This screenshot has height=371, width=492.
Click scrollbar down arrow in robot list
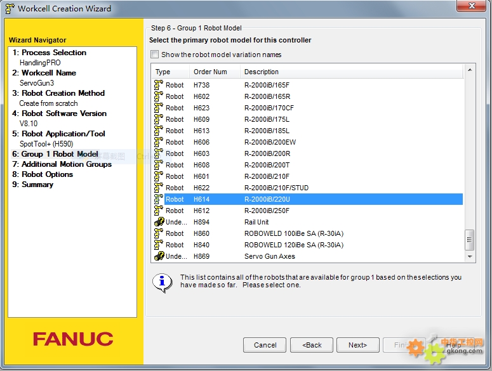[x=470, y=256]
